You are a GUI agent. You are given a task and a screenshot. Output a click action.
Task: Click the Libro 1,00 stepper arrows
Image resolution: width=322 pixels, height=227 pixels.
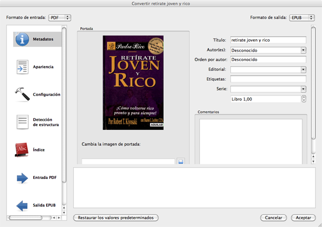(x=304, y=99)
